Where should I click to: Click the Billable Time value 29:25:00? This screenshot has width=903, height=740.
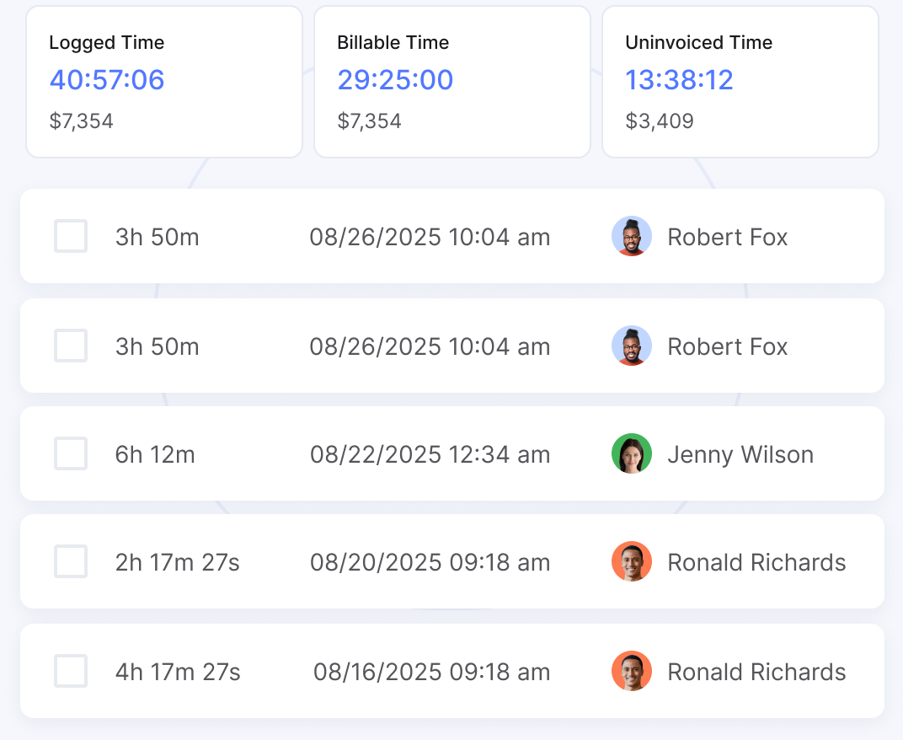(x=395, y=80)
